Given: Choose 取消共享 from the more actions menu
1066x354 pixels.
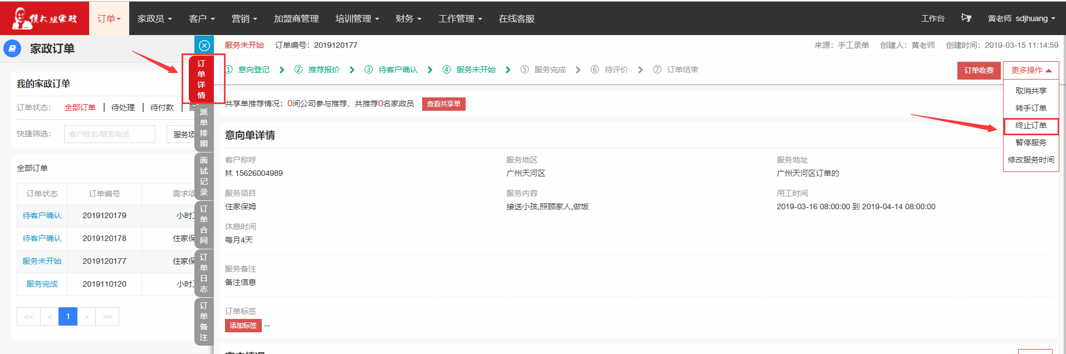Looking at the screenshot, I should [1031, 91].
